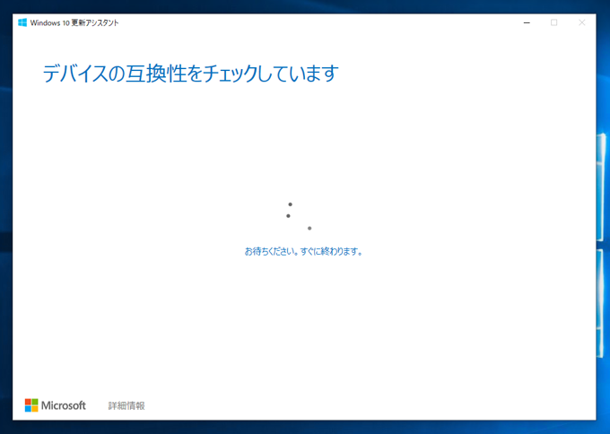
Task: Open the 詳細情報 link
Action: pos(126,405)
